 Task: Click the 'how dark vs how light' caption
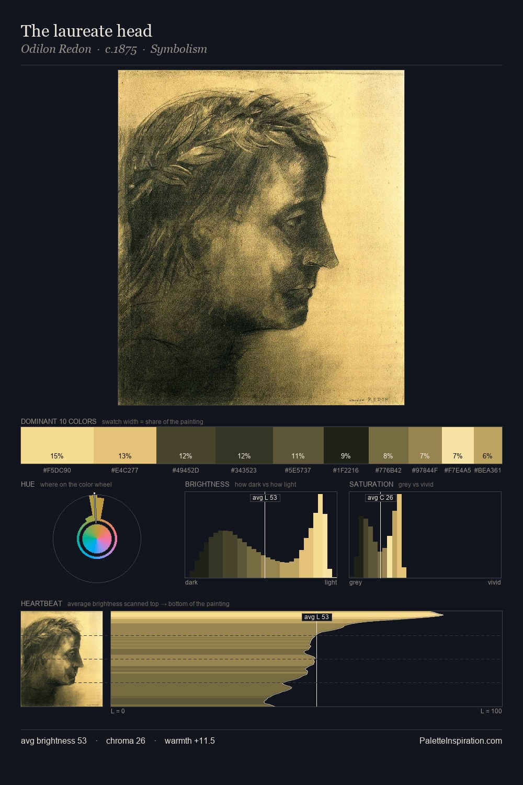pos(266,485)
